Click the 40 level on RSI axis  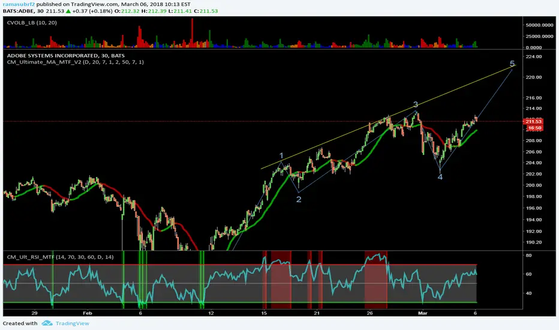528,293
